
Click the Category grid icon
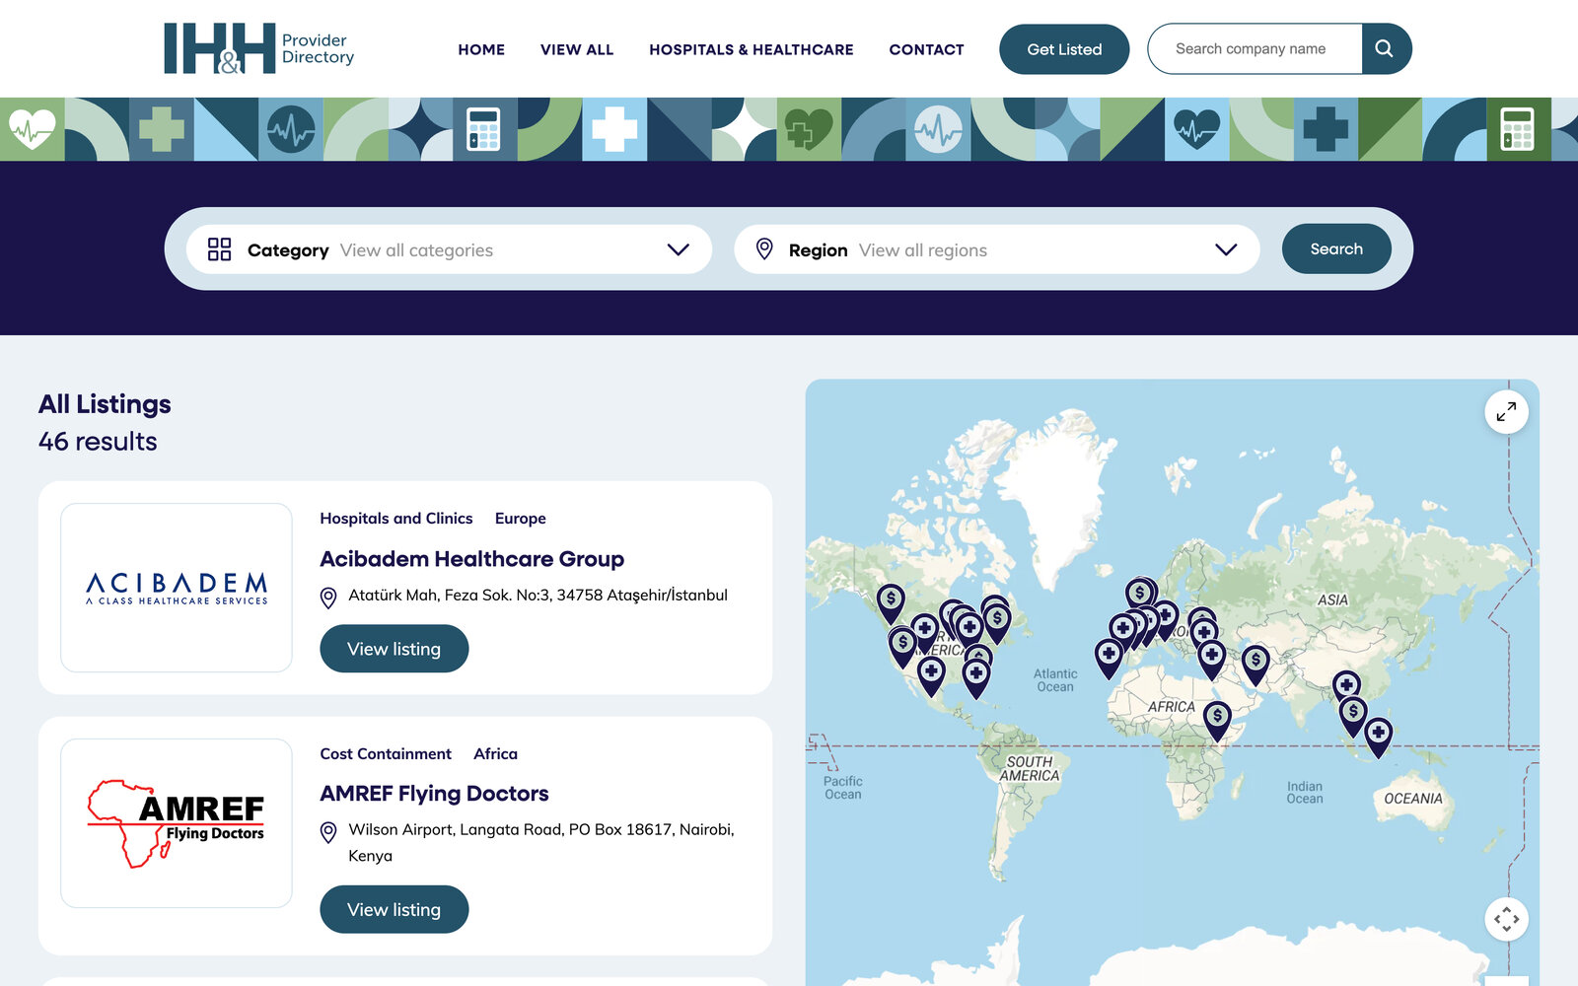pos(219,249)
